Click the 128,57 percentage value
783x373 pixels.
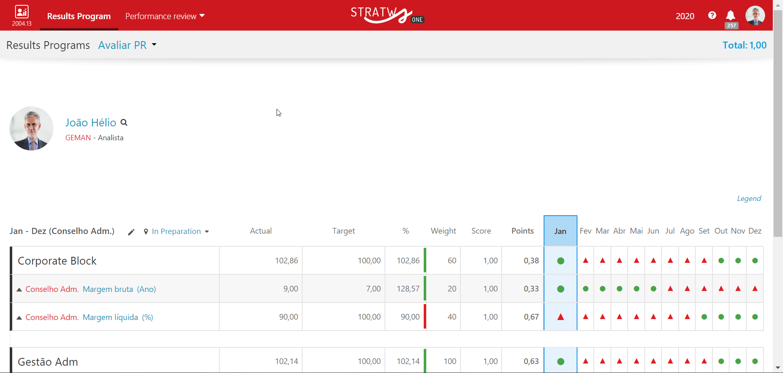click(x=408, y=289)
